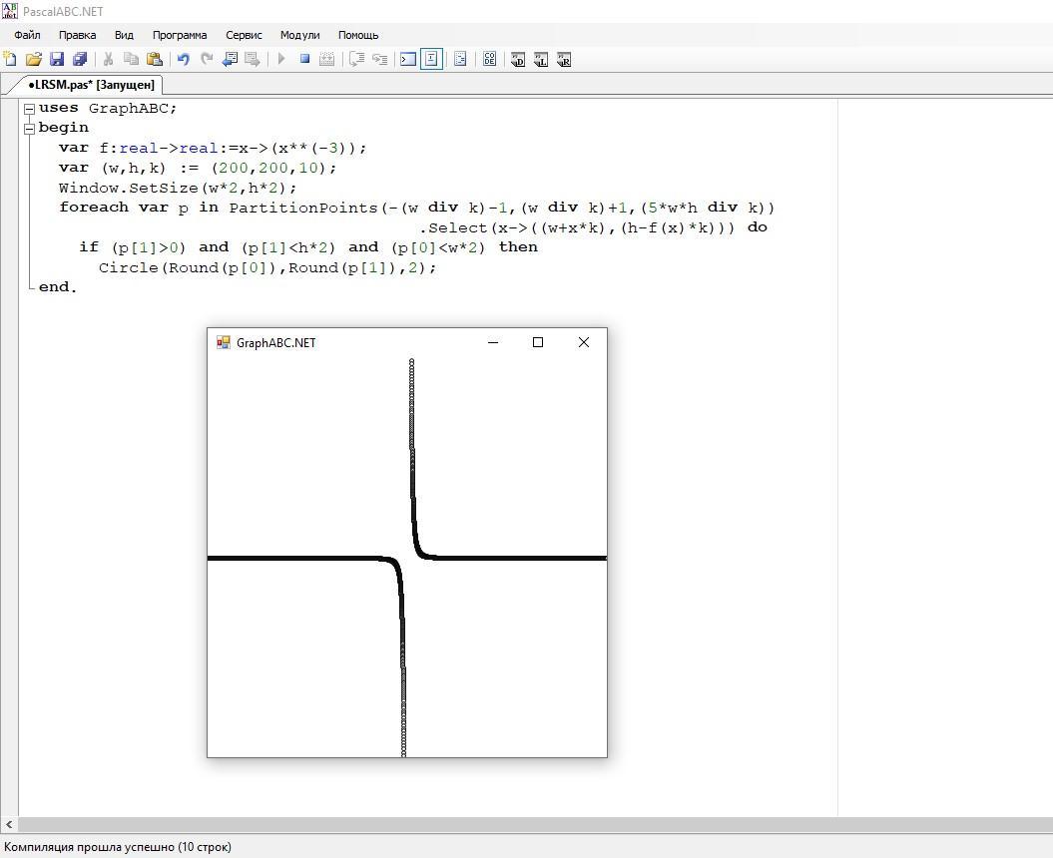
Task: Click the CODE formatting toolbar icon
Action: [x=489, y=60]
